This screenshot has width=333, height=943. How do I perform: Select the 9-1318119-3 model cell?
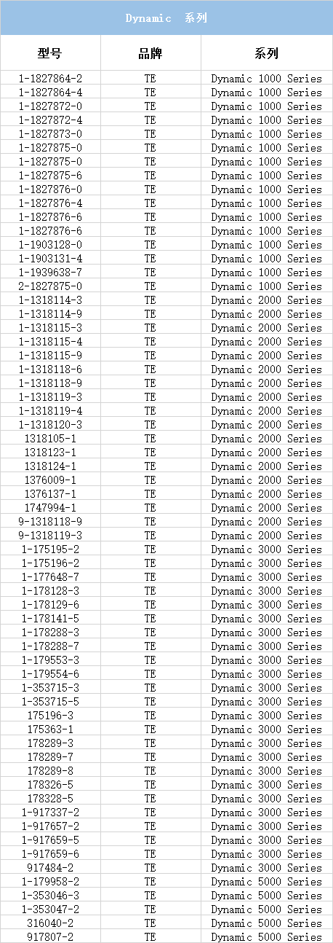[50, 536]
